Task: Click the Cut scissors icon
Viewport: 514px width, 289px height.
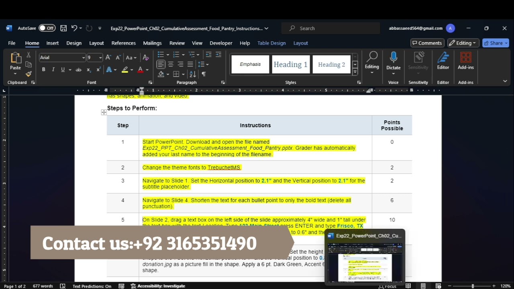Action: pyautogui.click(x=29, y=55)
